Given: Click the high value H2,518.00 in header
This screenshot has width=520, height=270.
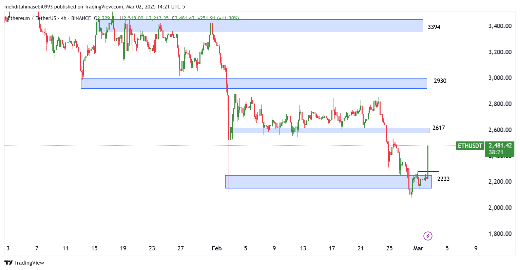Looking at the screenshot, I should pyautogui.click(x=132, y=18).
